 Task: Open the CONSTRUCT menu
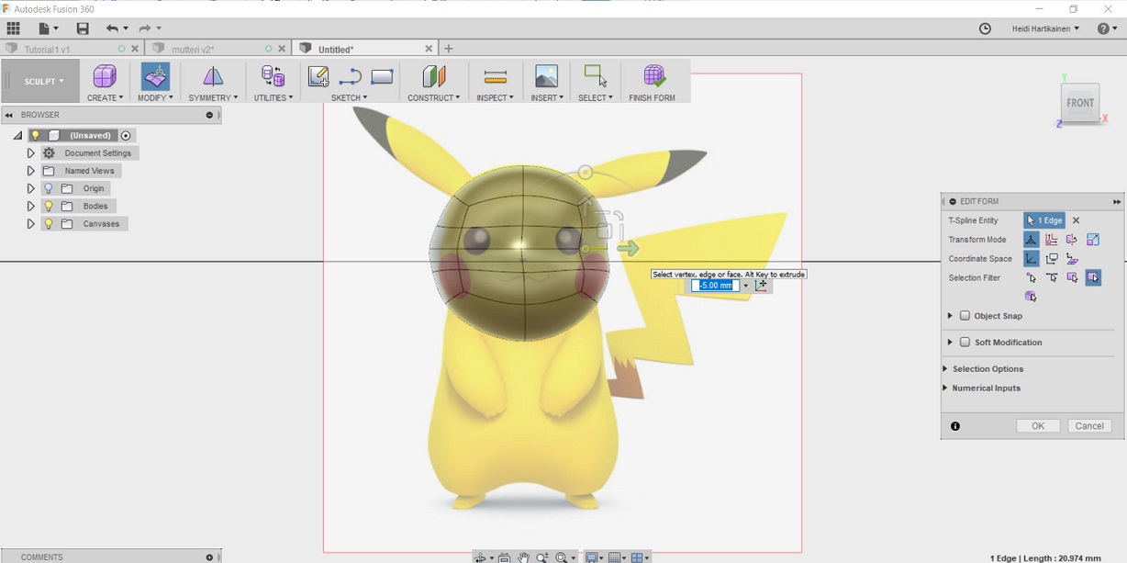(434, 97)
